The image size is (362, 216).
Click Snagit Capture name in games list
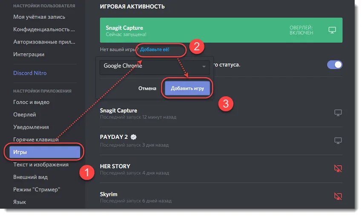[118, 110]
